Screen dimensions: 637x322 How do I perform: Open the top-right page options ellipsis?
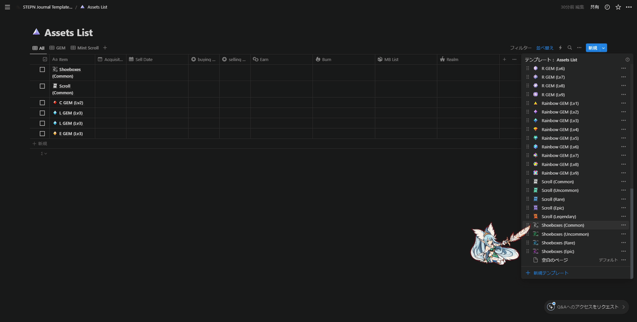[629, 7]
